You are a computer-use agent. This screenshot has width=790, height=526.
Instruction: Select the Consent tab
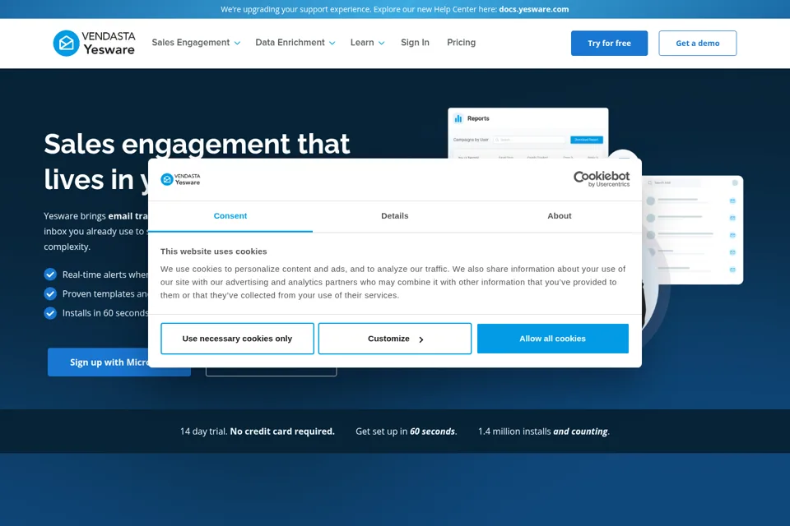[230, 216]
